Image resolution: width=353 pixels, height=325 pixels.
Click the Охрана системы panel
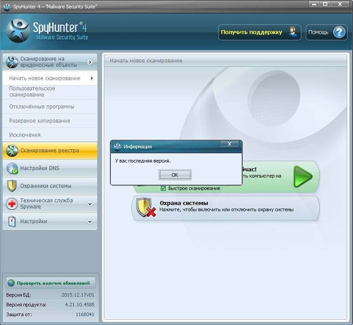(x=225, y=208)
